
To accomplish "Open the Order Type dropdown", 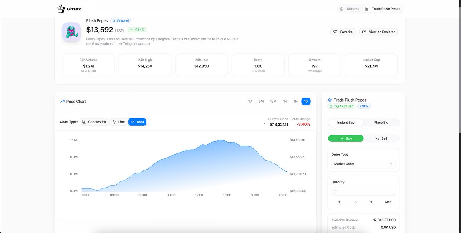I will click(363, 163).
